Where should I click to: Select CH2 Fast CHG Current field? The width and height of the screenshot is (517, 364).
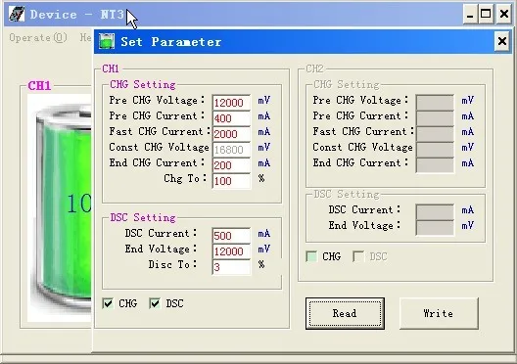(x=435, y=134)
